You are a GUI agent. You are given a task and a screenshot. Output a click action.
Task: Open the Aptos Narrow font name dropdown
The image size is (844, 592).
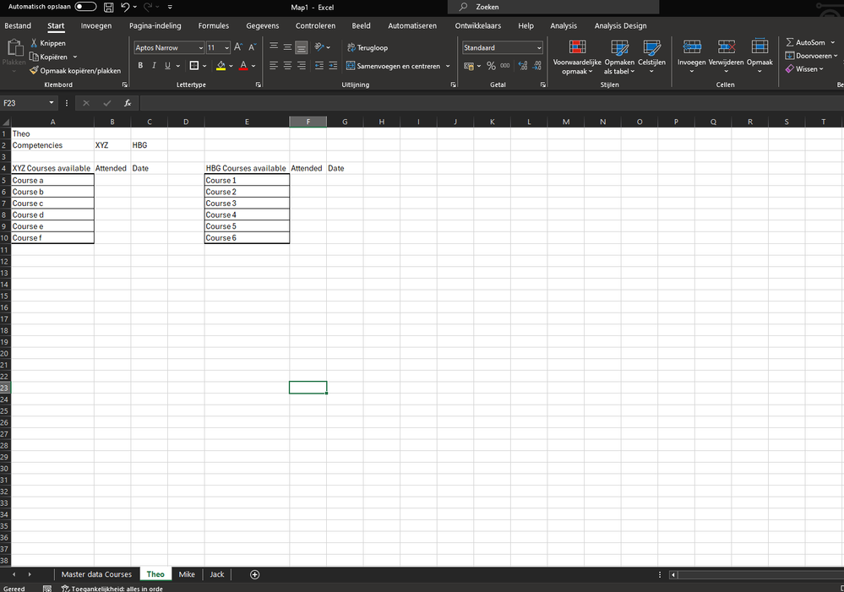coord(201,48)
